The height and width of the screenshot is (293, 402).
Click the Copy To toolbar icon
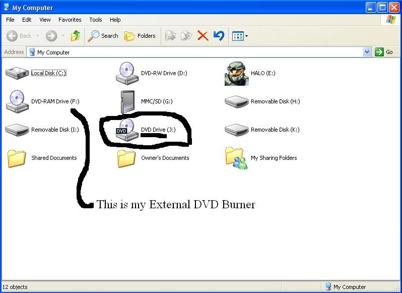tap(186, 36)
